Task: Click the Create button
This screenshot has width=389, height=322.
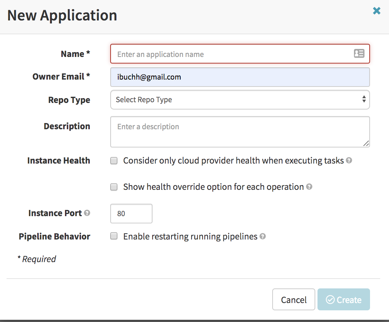Action: [343, 299]
